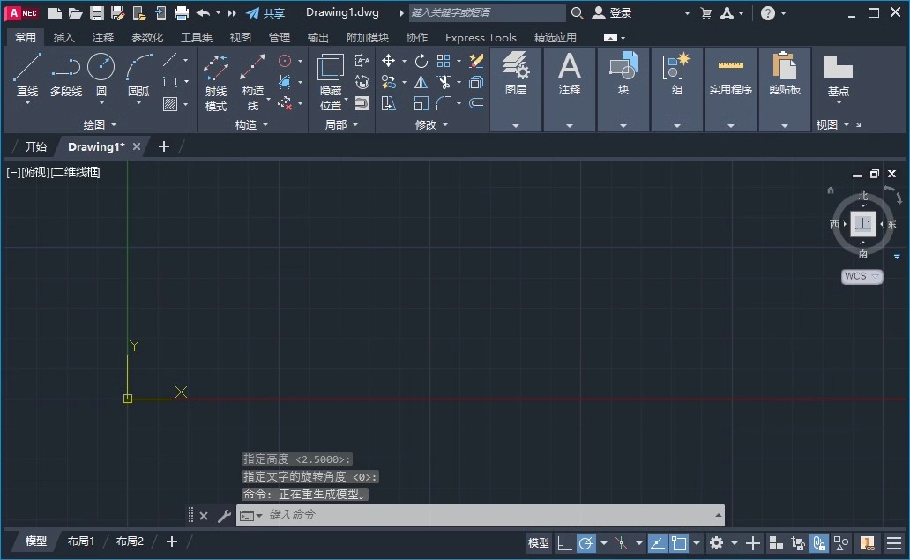Image resolution: width=910 pixels, height=560 pixels.
Task: Select the rectangle draw tool
Action: (x=170, y=82)
